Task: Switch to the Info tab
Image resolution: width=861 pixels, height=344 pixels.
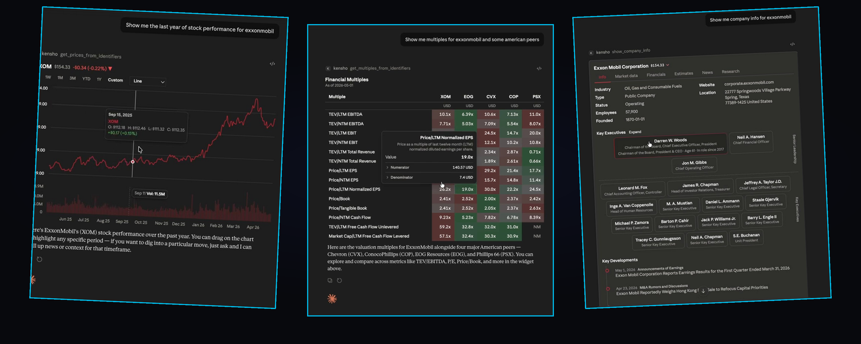Action: click(x=602, y=77)
